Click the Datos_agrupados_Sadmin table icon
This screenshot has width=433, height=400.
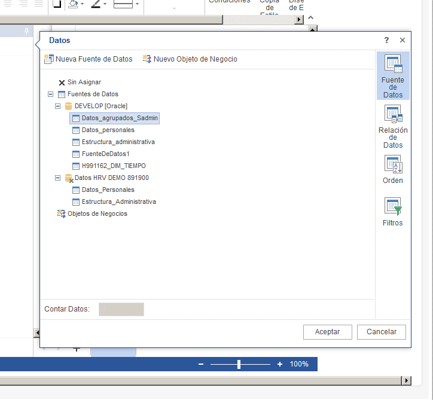point(76,118)
